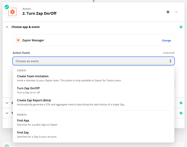Click the green step-complete checkmark badge
This screenshot has width=187, height=147.
click(x=7, y=7)
